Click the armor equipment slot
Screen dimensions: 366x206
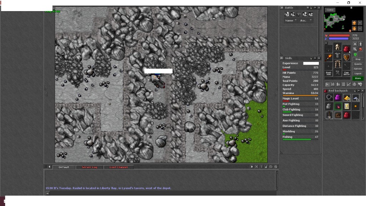pos(337,55)
